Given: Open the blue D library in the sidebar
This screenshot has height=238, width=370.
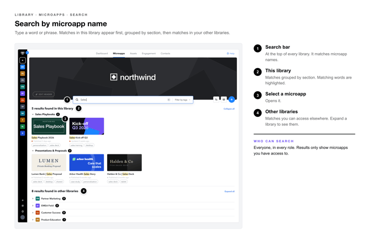Looking at the screenshot, I should click(23, 133).
